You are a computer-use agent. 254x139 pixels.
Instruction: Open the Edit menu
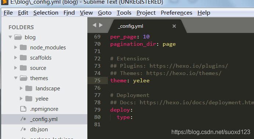click(x=23, y=12)
